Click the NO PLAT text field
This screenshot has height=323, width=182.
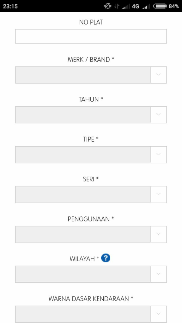point(91,36)
